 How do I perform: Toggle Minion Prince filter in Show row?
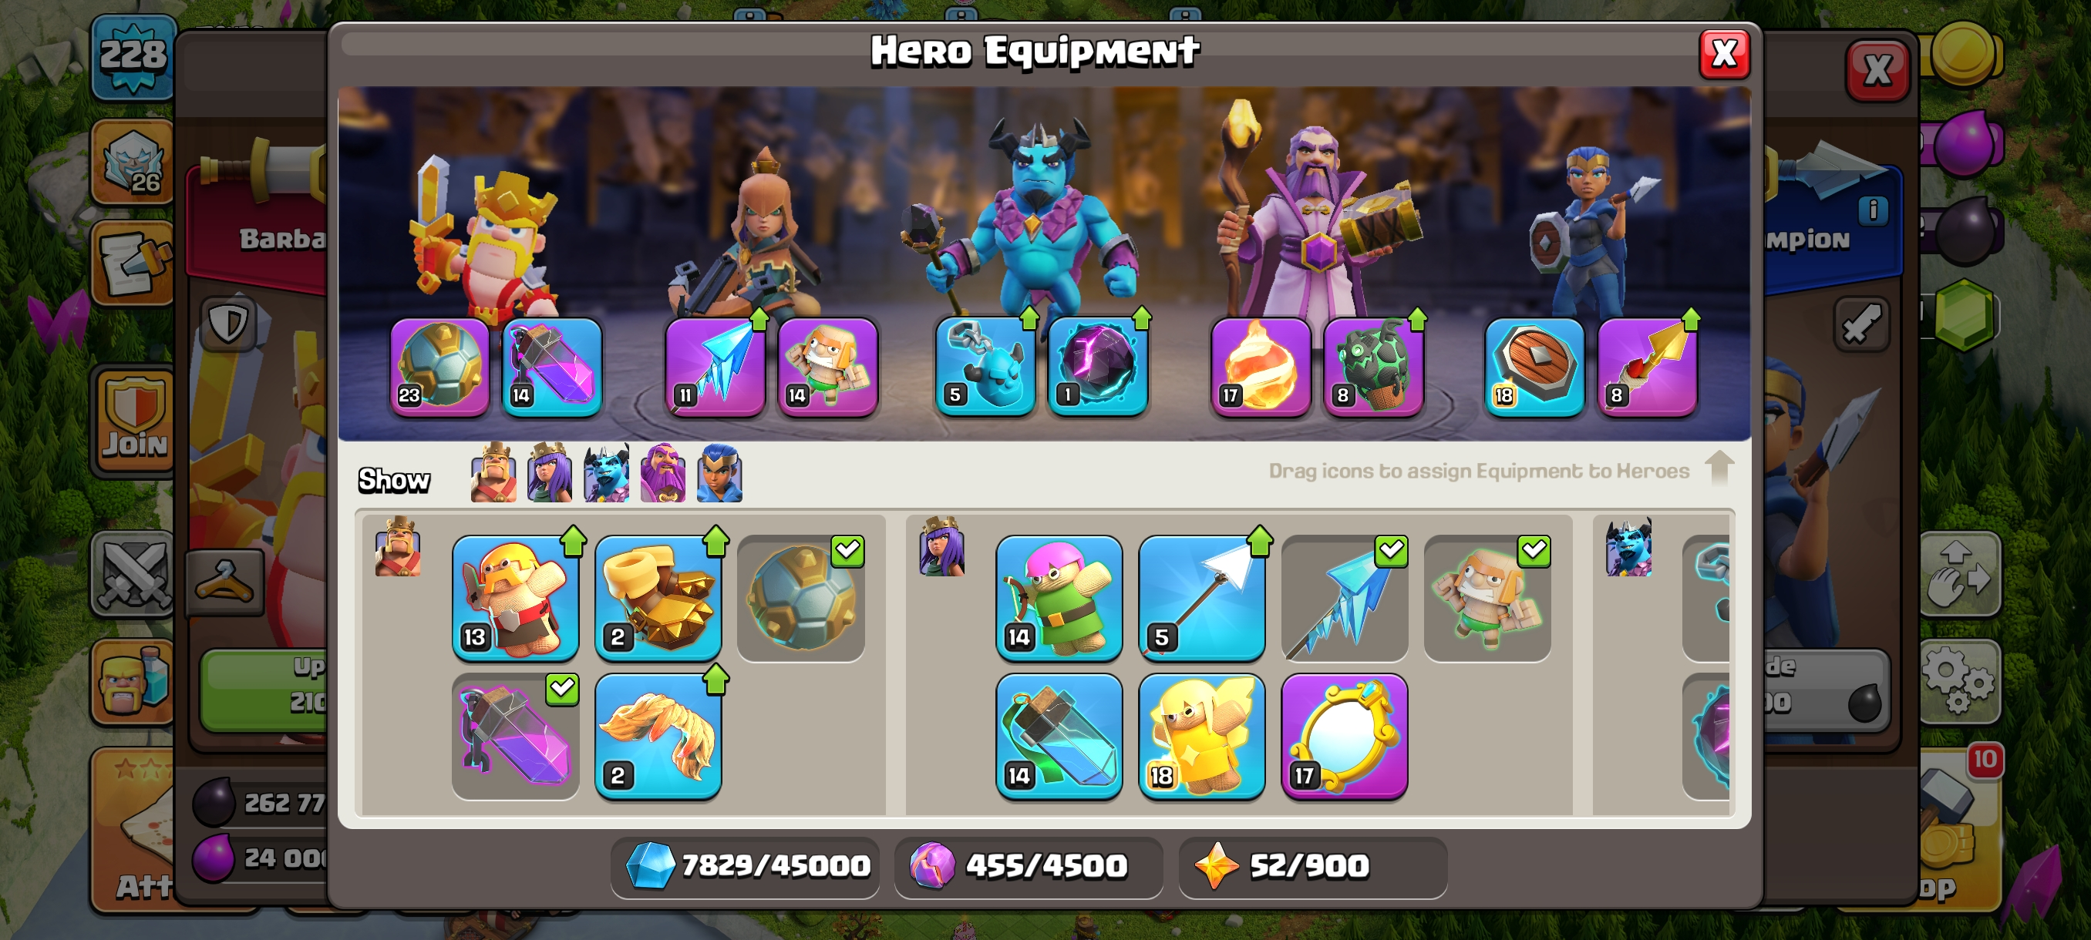(606, 473)
